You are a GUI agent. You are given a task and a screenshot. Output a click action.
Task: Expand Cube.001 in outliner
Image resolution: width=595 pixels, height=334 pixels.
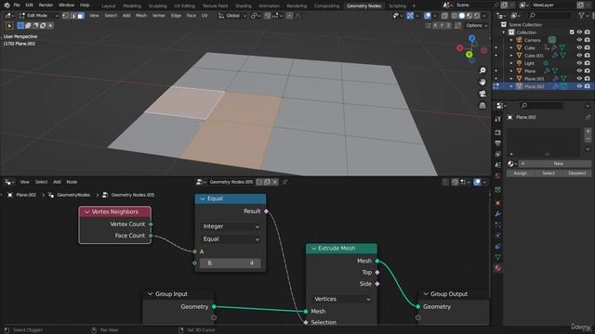[x=511, y=56]
